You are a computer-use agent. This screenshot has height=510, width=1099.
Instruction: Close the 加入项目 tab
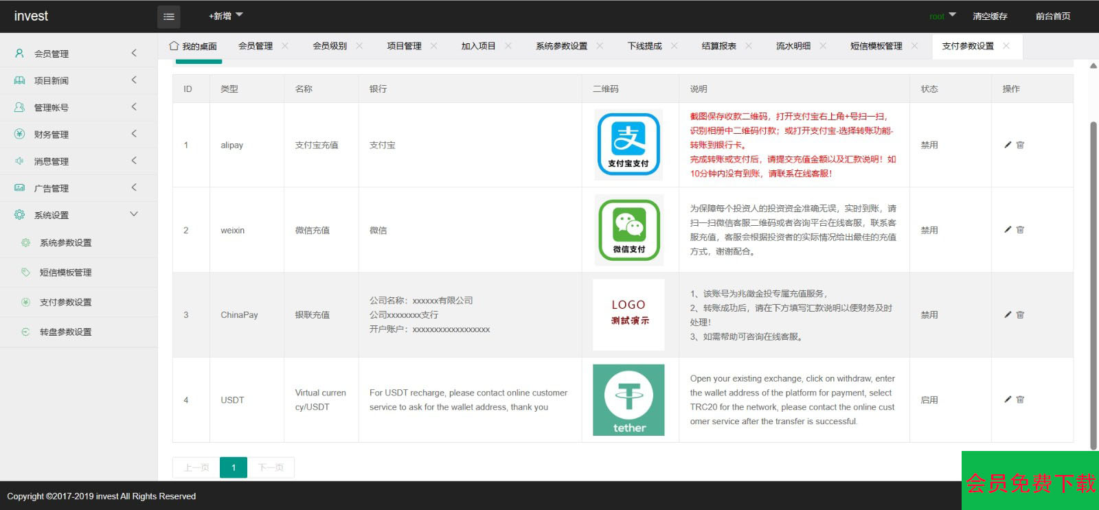click(x=508, y=46)
